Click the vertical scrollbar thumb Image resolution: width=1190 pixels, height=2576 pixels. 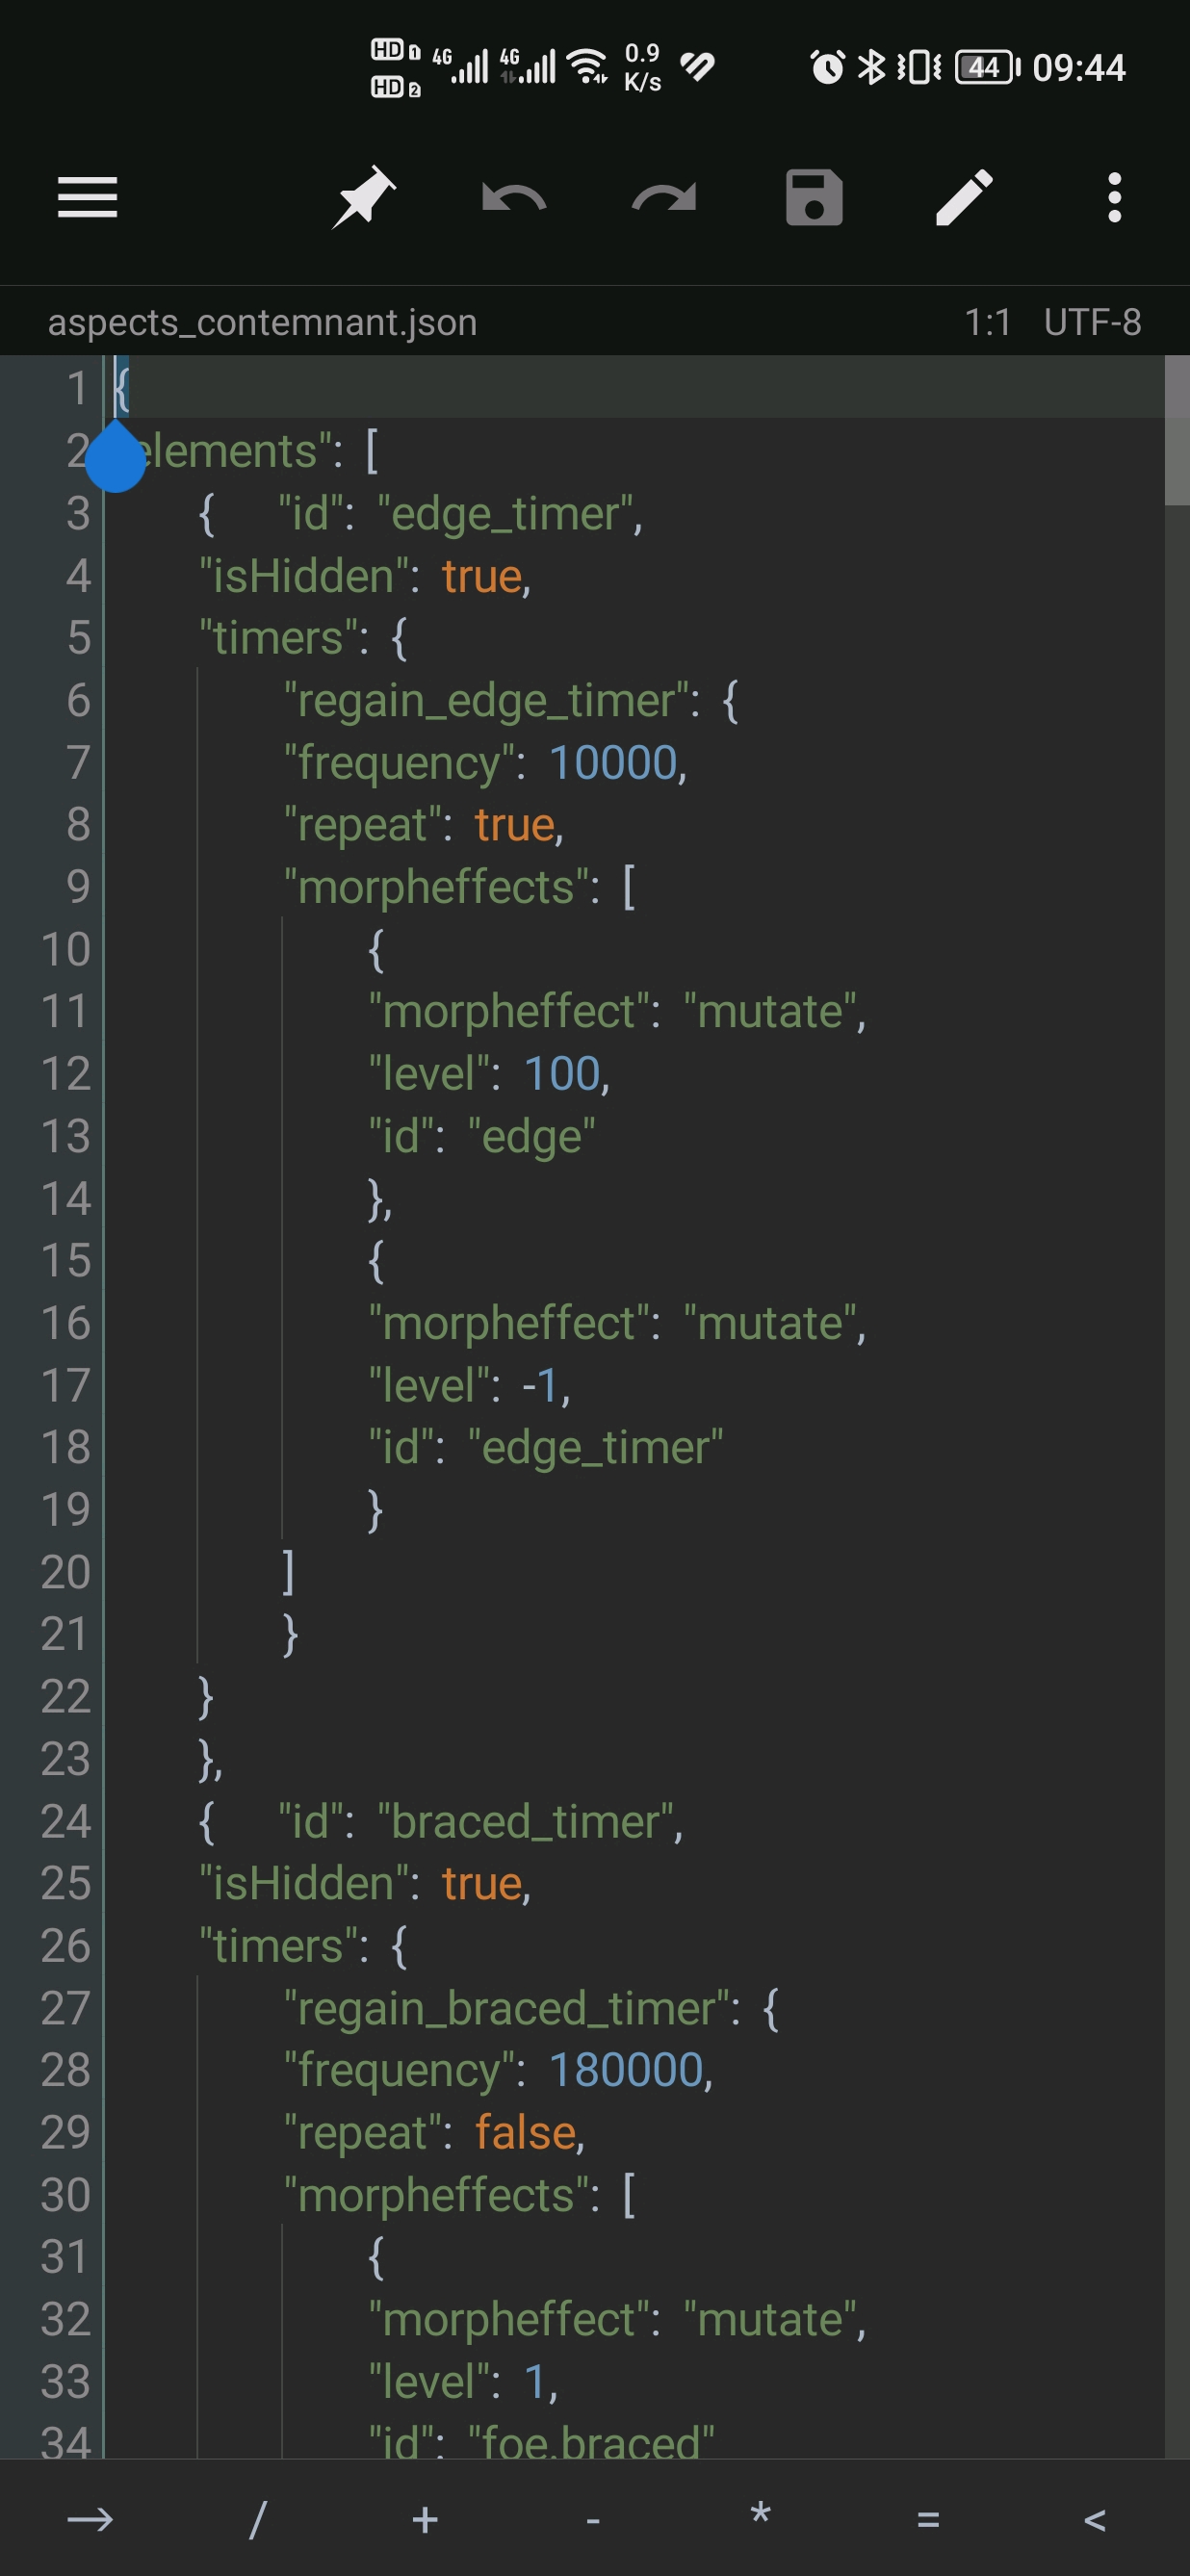1177,431
